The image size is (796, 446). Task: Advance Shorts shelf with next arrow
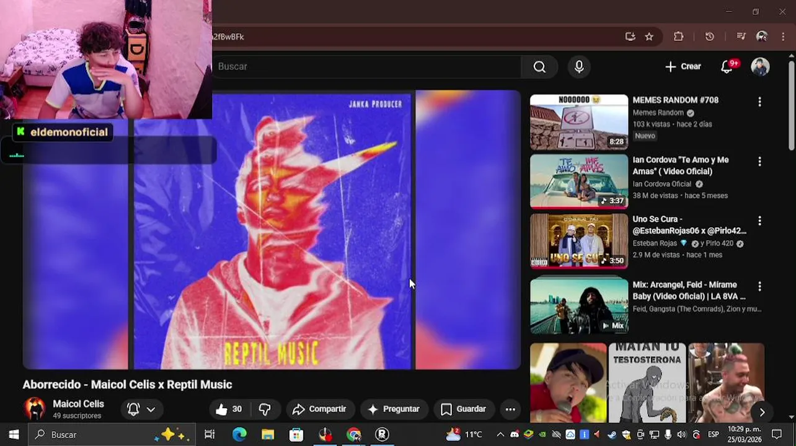(x=762, y=412)
